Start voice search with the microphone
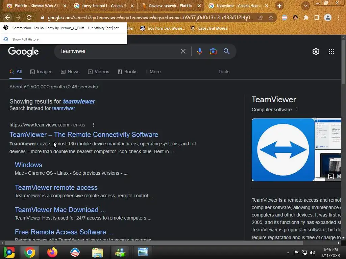The width and height of the screenshot is (346, 259). click(x=199, y=51)
